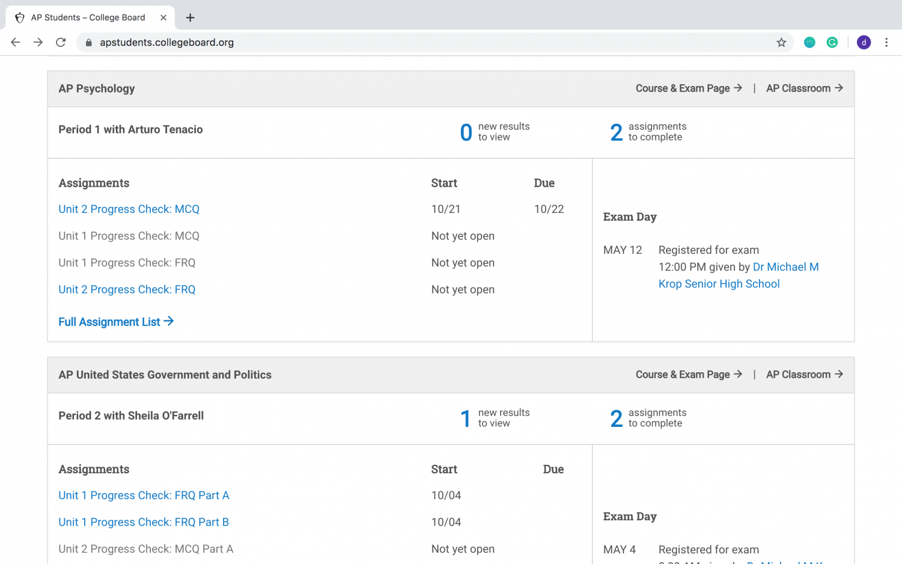Viewport: 902px width, 564px height.
Task: Open AP Classroom for Government and Politics
Action: [x=805, y=375]
